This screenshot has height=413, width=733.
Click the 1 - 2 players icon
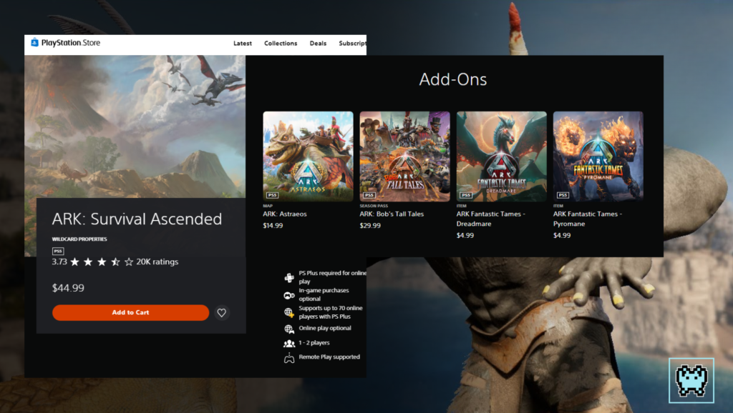[x=289, y=344]
